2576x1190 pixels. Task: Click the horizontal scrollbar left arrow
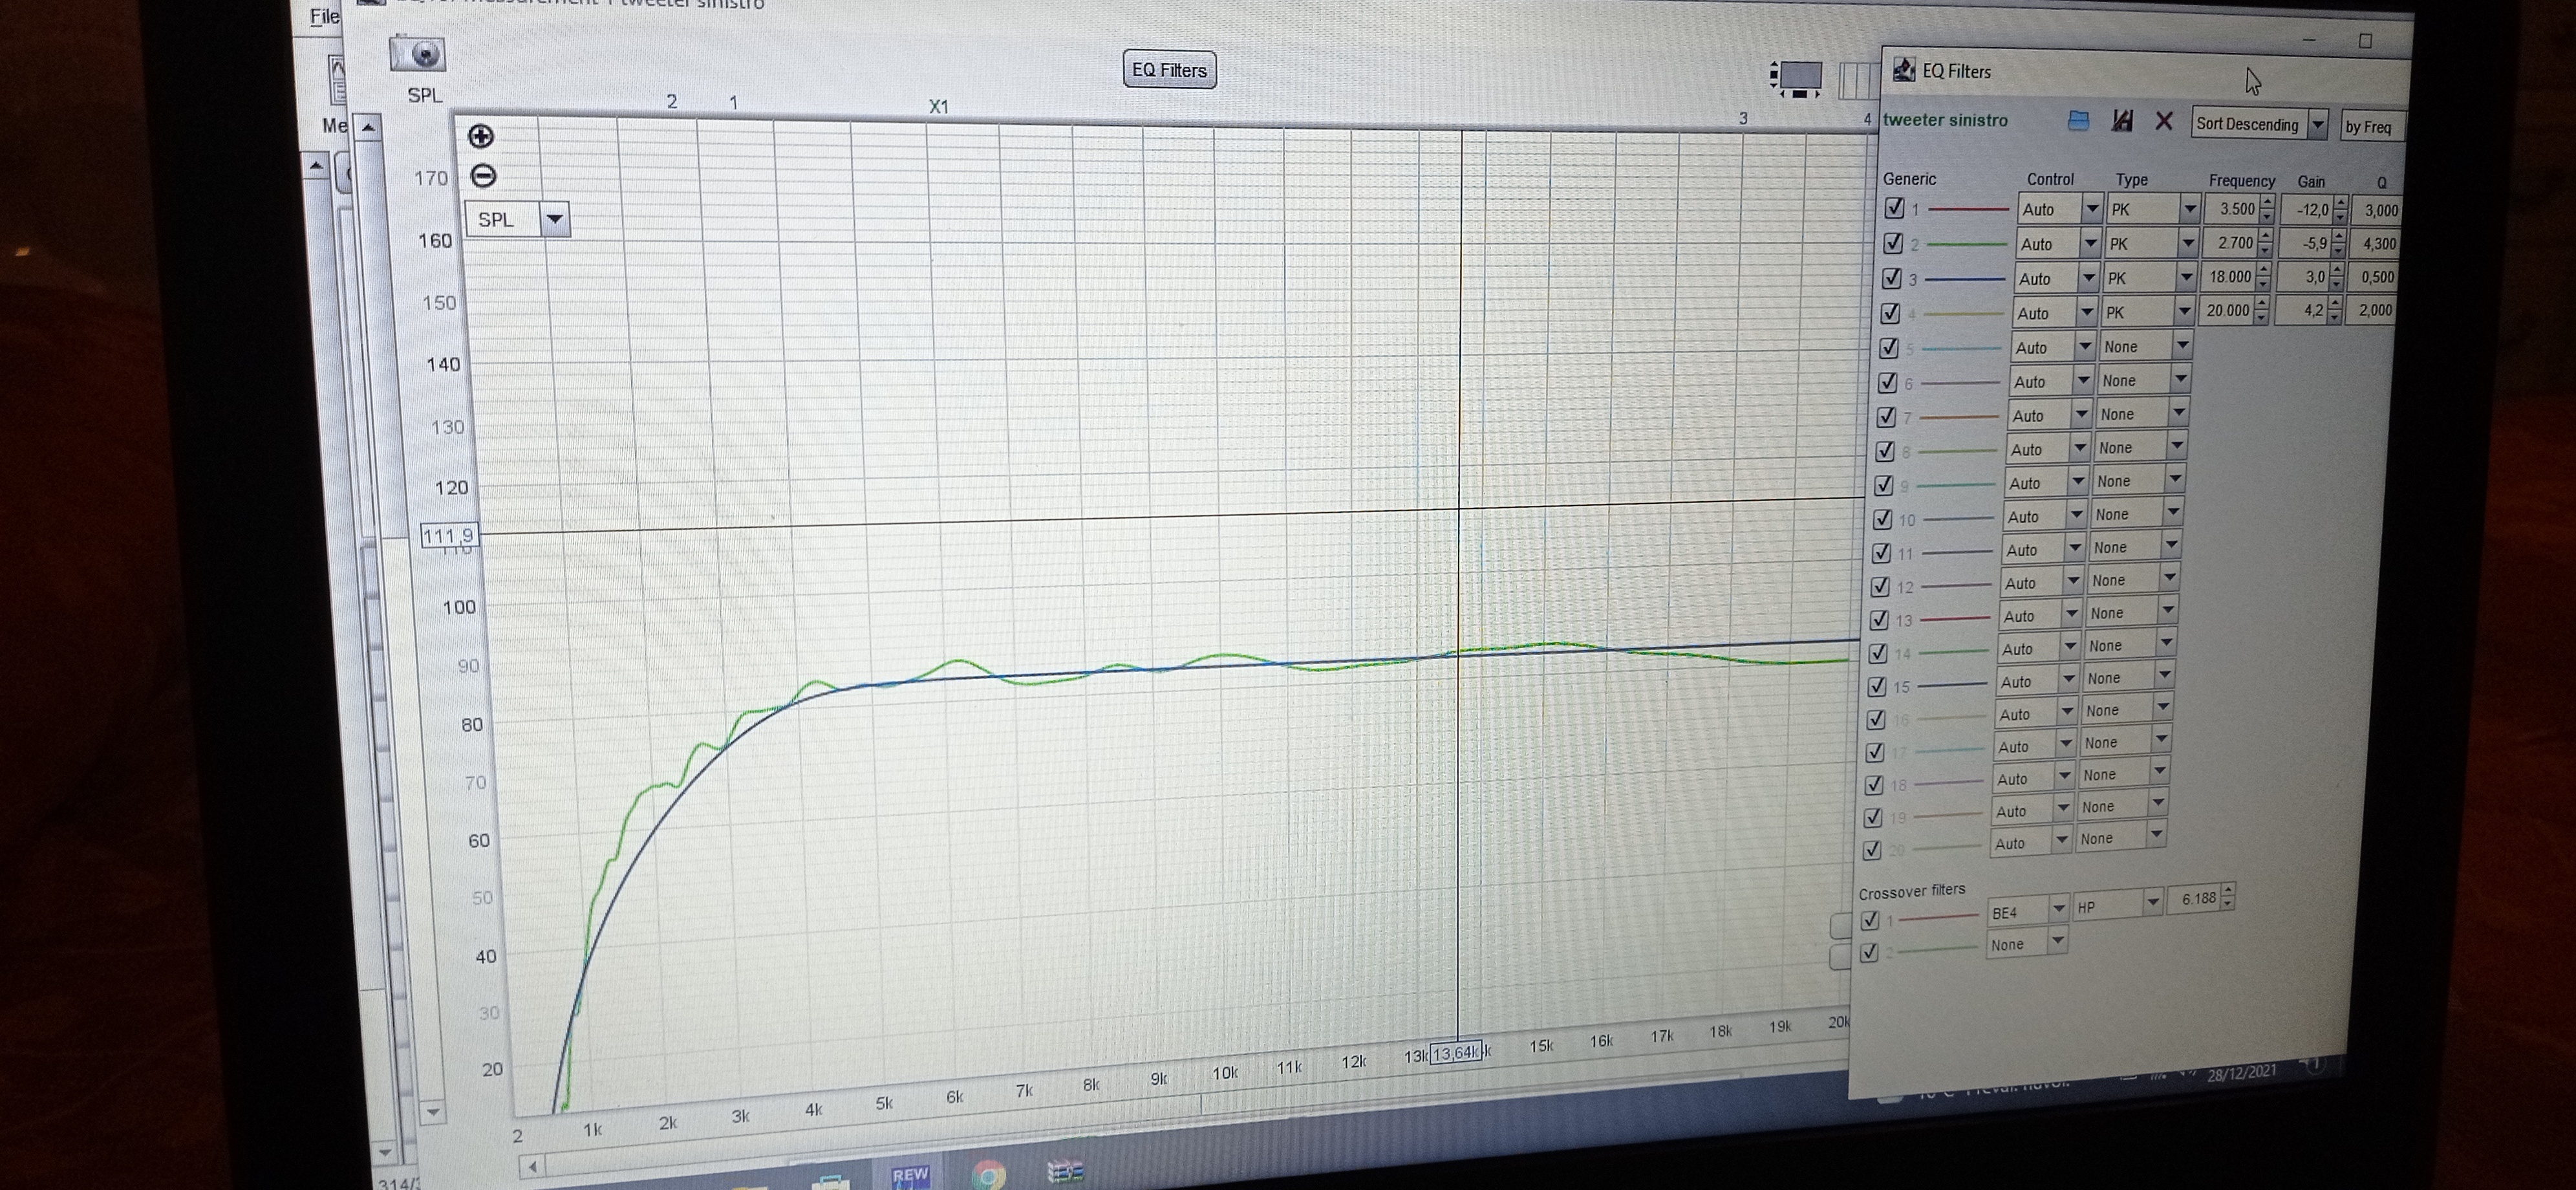[533, 1166]
